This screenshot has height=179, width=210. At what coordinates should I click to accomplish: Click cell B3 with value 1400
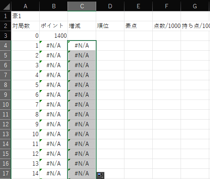53,36
